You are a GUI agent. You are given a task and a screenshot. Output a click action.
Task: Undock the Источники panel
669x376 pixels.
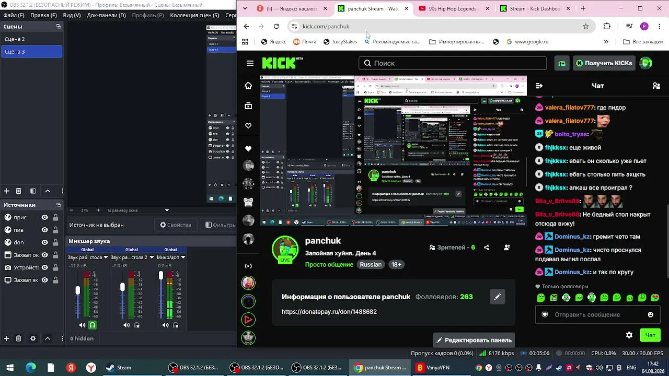(x=59, y=205)
